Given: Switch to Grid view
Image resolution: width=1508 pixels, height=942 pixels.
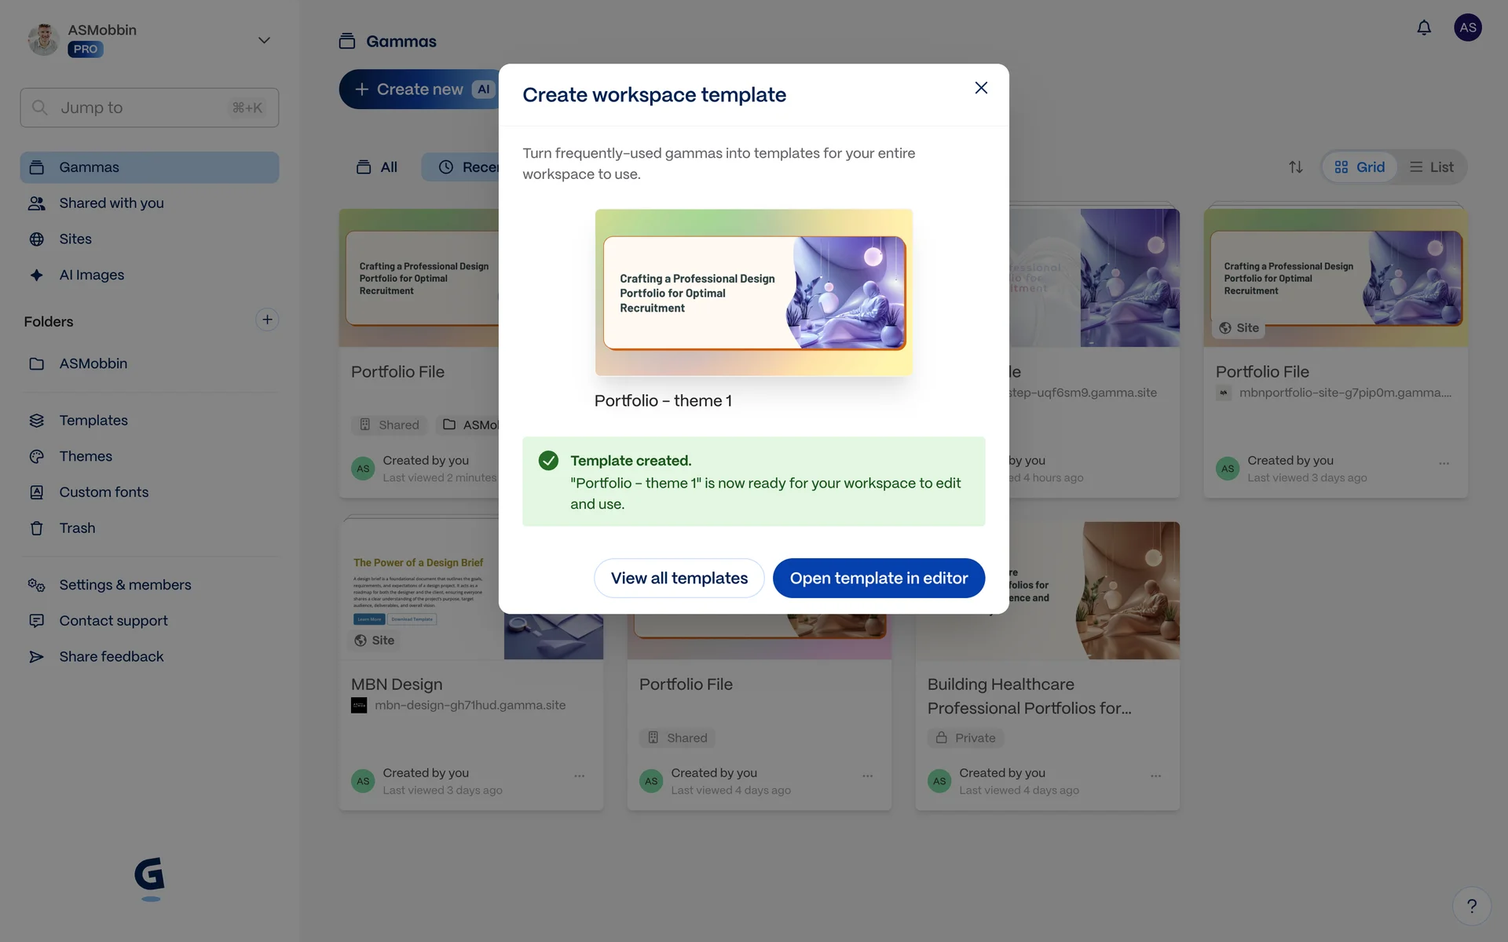Looking at the screenshot, I should pos(1360,167).
